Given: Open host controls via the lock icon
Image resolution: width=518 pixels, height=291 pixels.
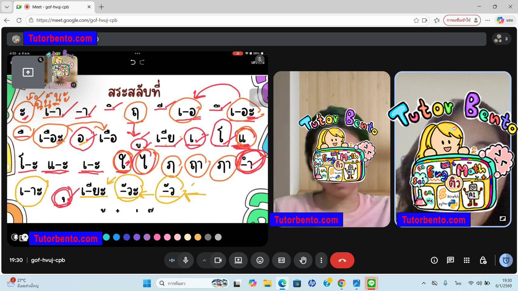Looking at the screenshot, I should coord(484,260).
